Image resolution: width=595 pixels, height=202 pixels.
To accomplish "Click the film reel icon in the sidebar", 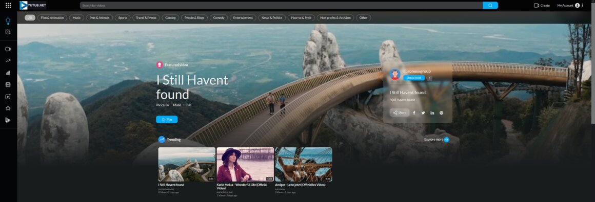I will pos(8,85).
